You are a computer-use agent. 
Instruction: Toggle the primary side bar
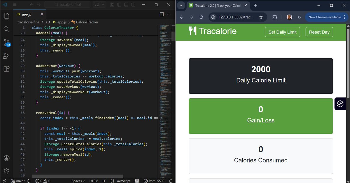click(119, 5)
